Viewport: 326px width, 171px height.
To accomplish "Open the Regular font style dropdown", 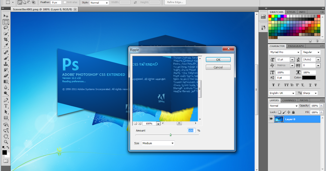I will (312, 52).
